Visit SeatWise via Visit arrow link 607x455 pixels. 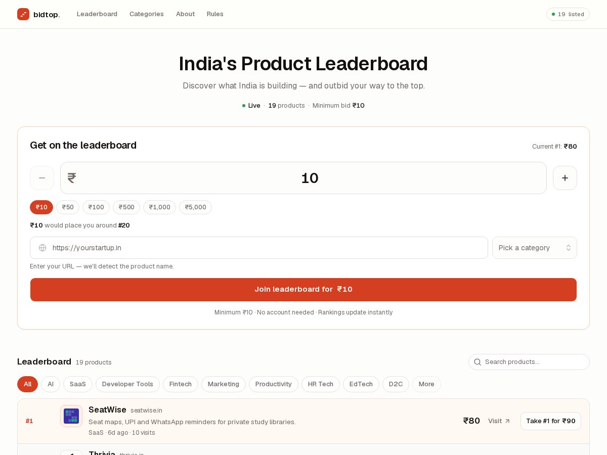[x=499, y=421]
